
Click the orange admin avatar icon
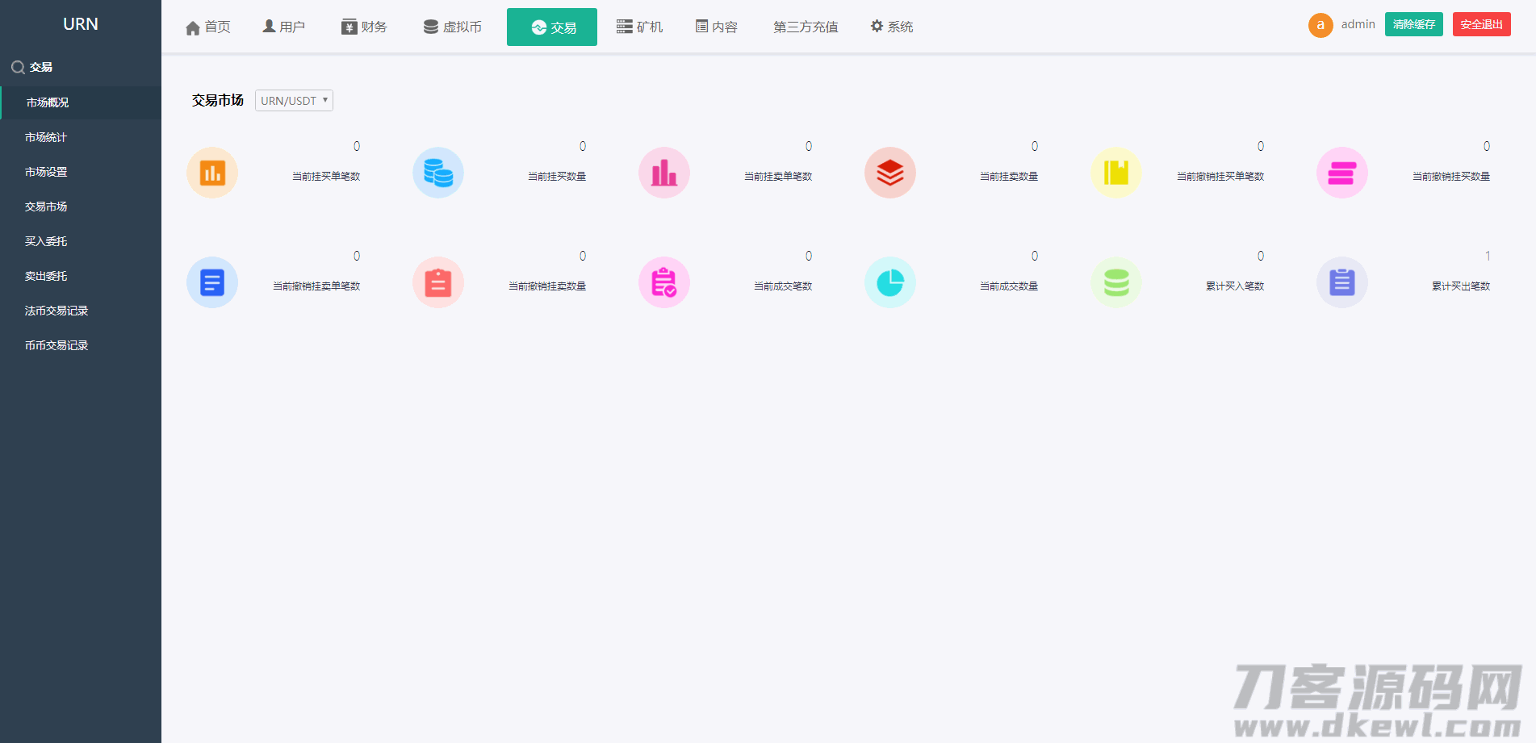click(x=1320, y=25)
